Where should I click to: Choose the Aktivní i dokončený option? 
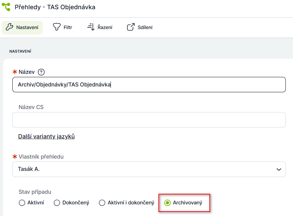tap(102, 203)
